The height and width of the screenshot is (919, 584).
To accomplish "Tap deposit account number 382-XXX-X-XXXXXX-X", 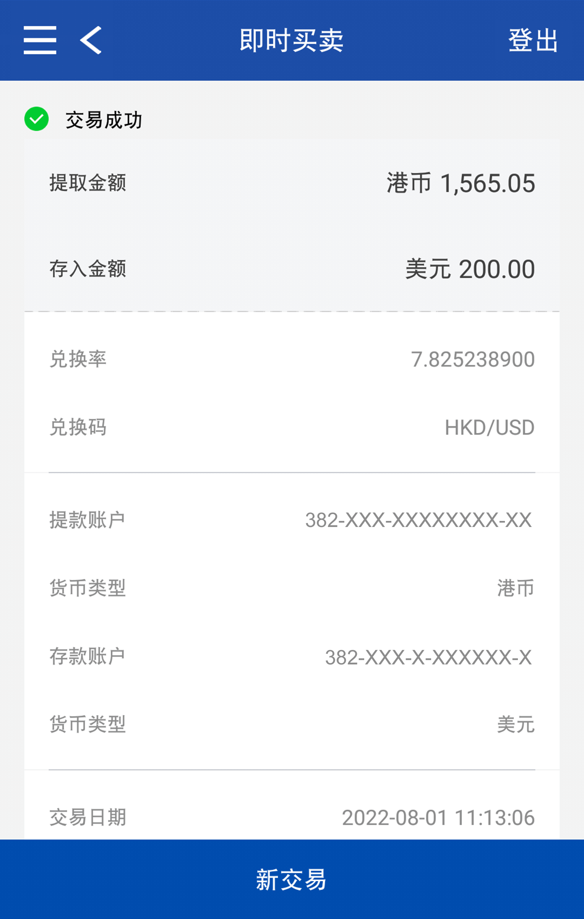I will pyautogui.click(x=428, y=657).
